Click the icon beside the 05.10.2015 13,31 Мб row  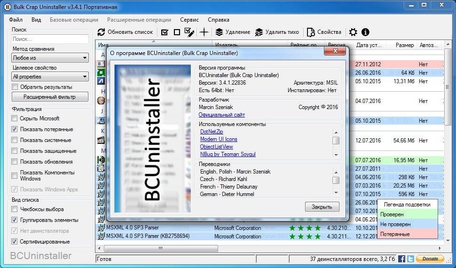pos(101,81)
